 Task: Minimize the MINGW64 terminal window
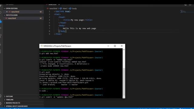pyautogui.click(x=108, y=46)
